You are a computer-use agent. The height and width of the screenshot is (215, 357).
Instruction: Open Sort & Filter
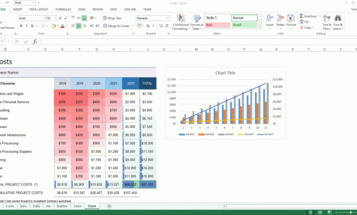pos(327,22)
